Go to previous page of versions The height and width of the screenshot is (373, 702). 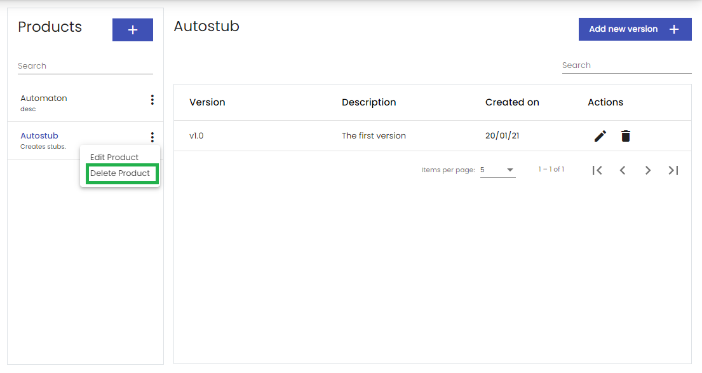click(x=623, y=170)
